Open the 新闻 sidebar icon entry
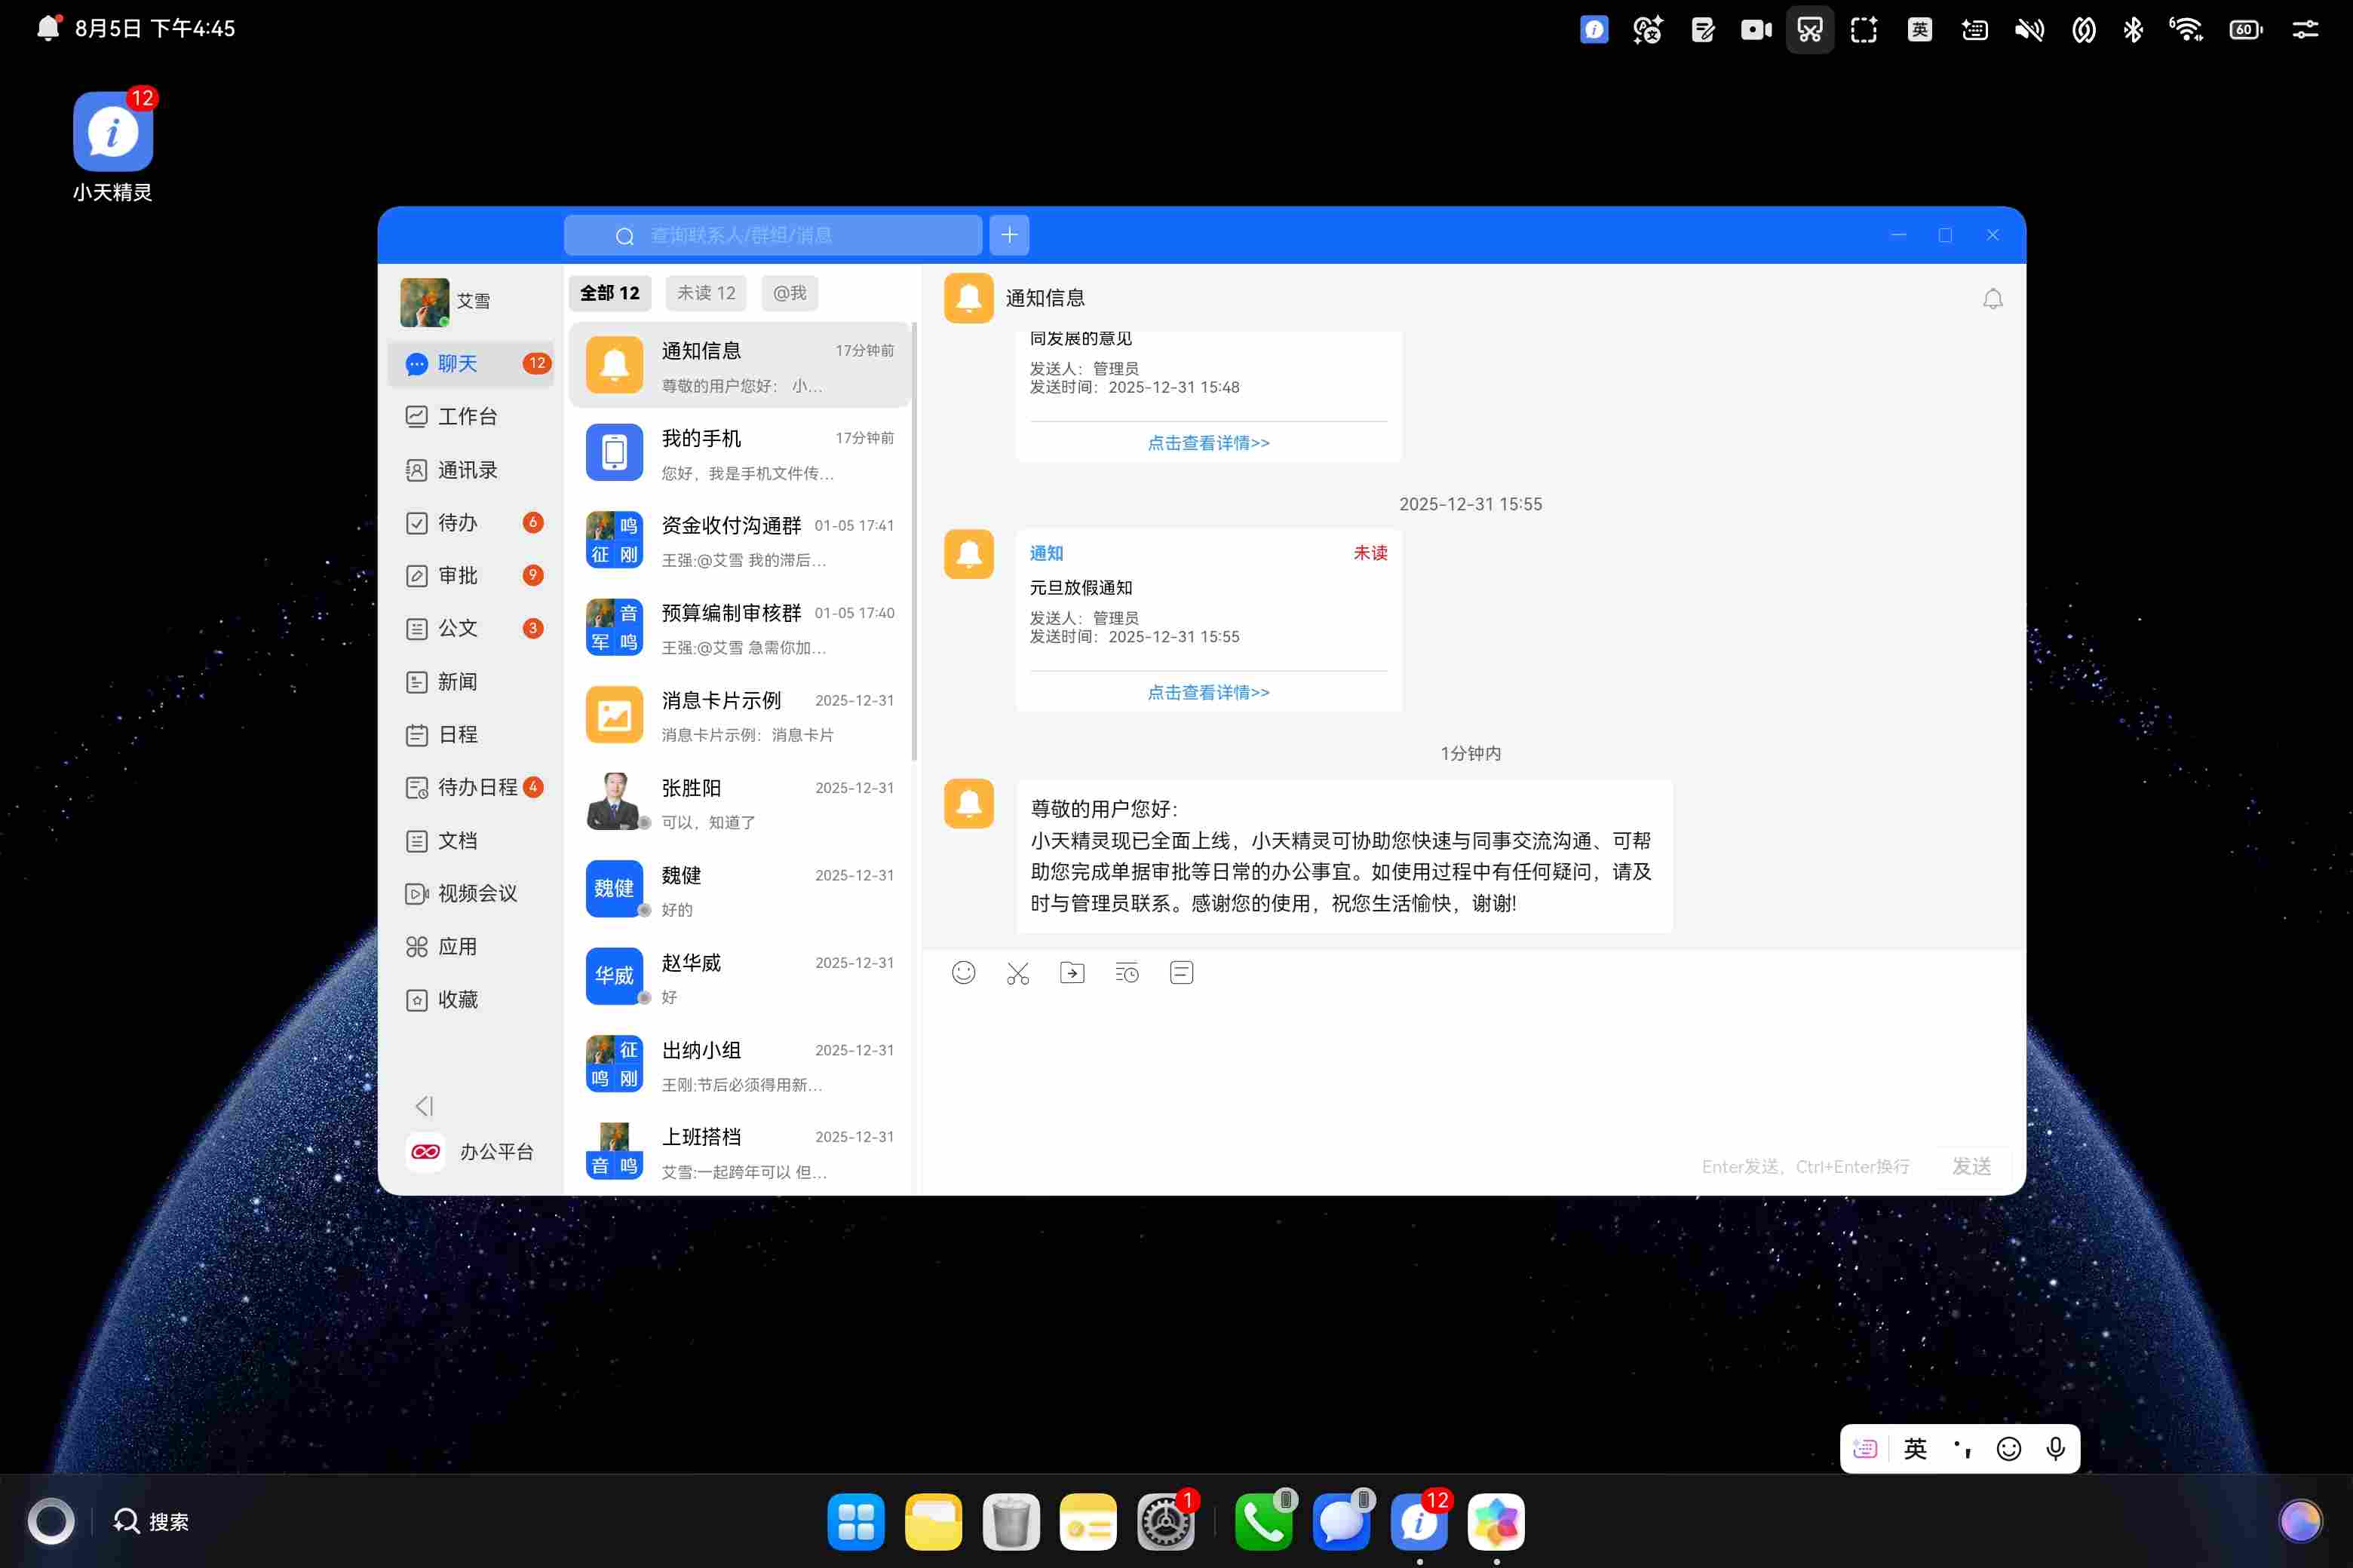 tap(417, 682)
